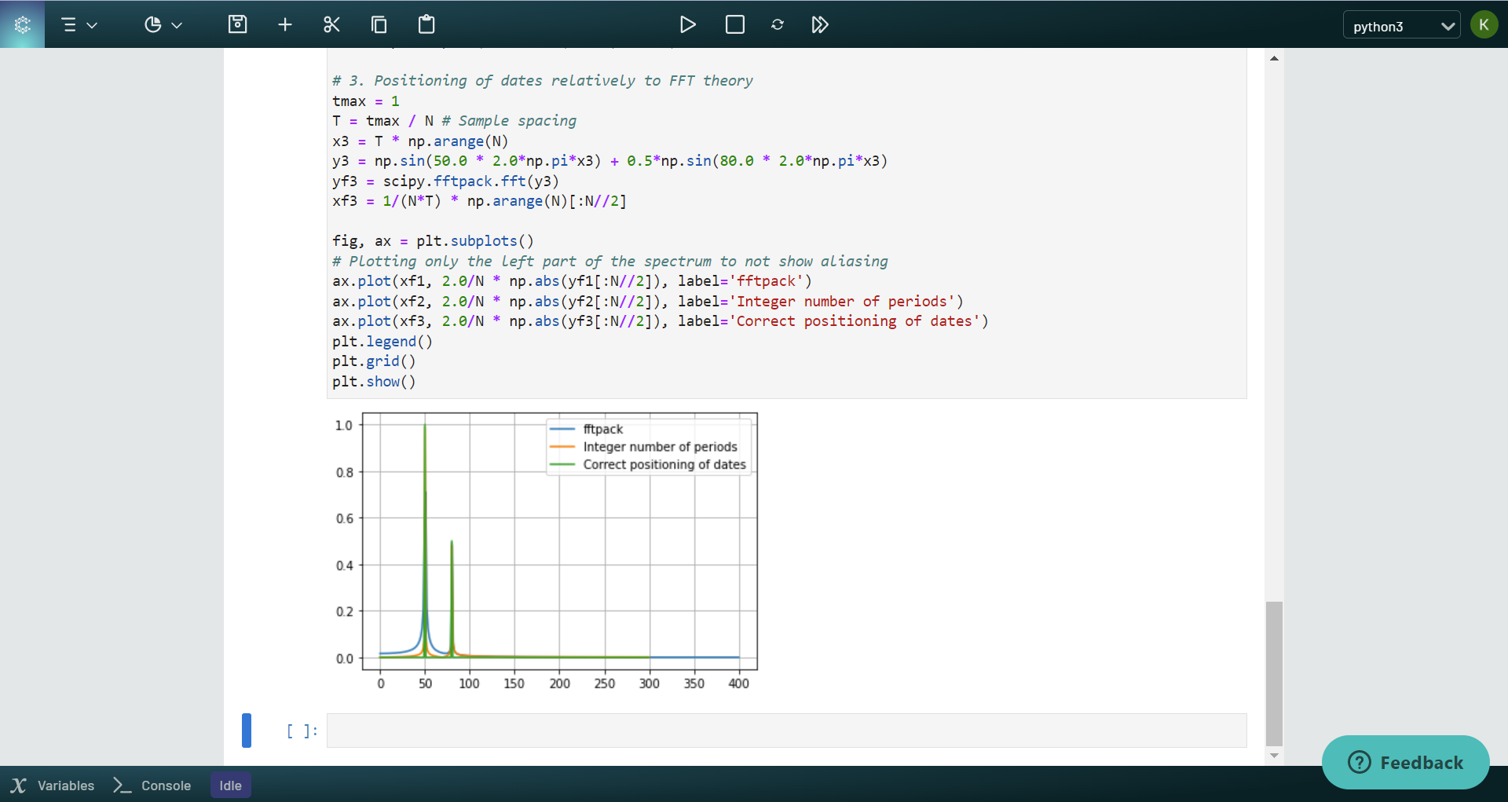Expand chevron next to hamburger menu
The width and height of the screenshot is (1508, 802).
(x=92, y=24)
